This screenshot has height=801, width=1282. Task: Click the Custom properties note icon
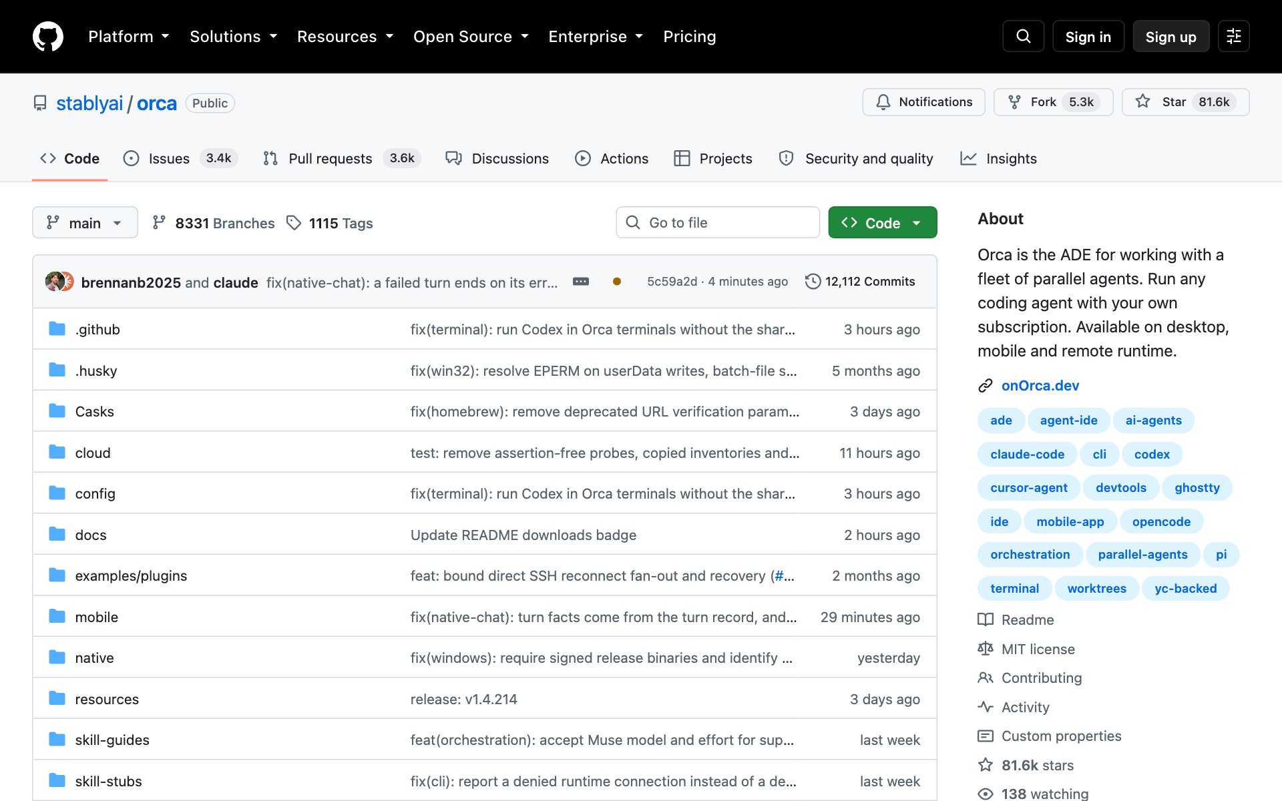point(986,736)
